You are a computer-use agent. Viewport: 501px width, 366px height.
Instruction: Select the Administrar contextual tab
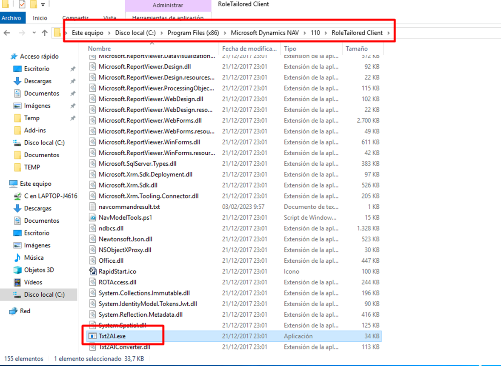[168, 5]
